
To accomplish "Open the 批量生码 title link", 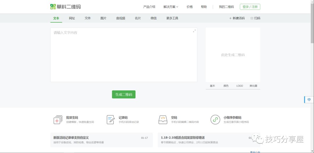I will (x=72, y=118).
